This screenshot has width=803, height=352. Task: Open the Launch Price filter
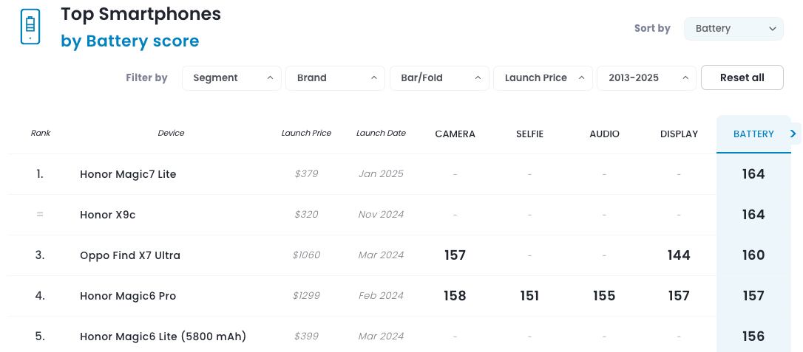[543, 77]
